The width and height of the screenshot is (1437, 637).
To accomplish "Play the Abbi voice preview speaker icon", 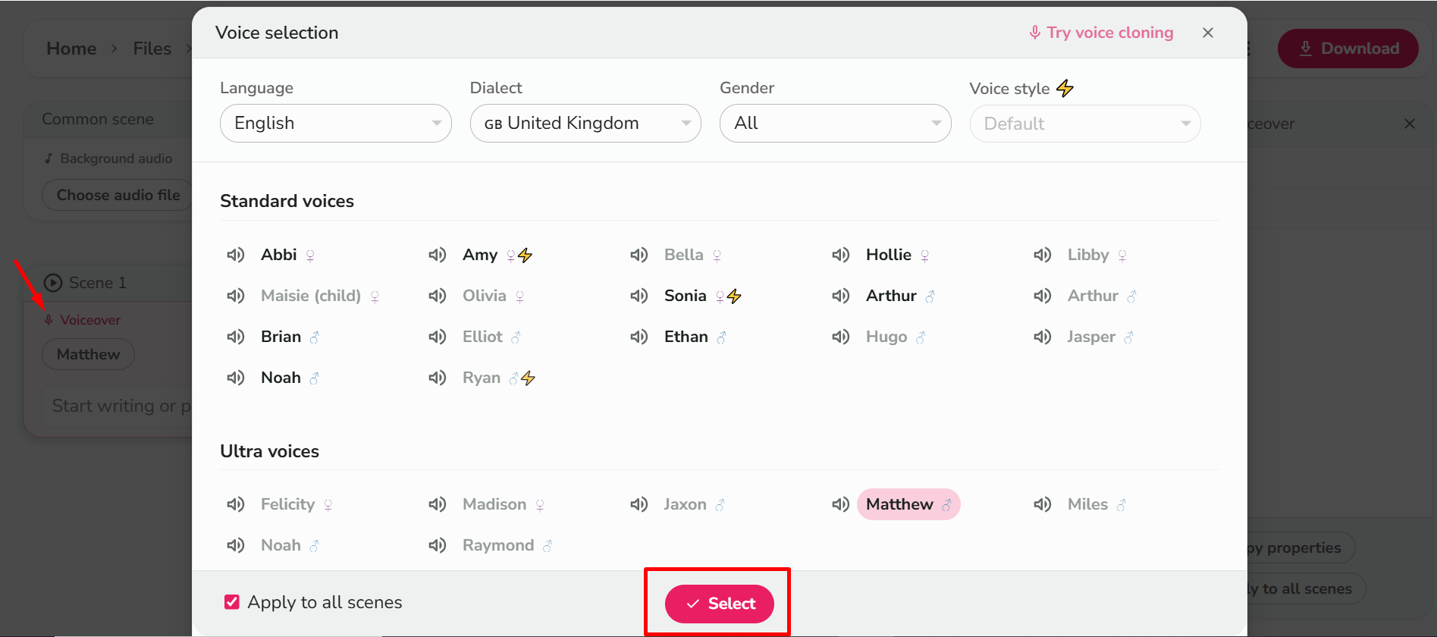I will pos(235,255).
